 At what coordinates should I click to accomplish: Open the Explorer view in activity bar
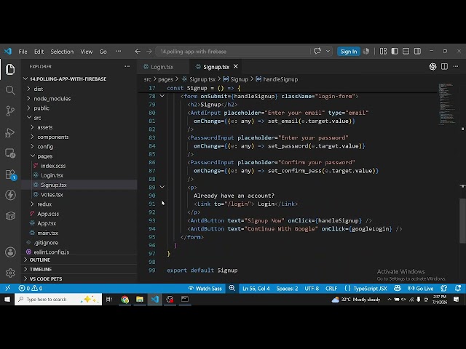10,69
